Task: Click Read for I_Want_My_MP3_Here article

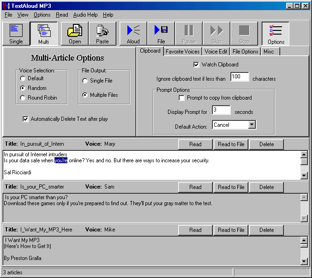Action: (195, 230)
